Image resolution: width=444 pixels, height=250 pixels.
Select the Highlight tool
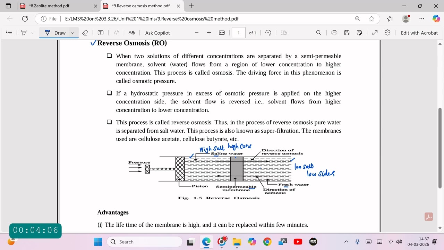click(x=24, y=33)
